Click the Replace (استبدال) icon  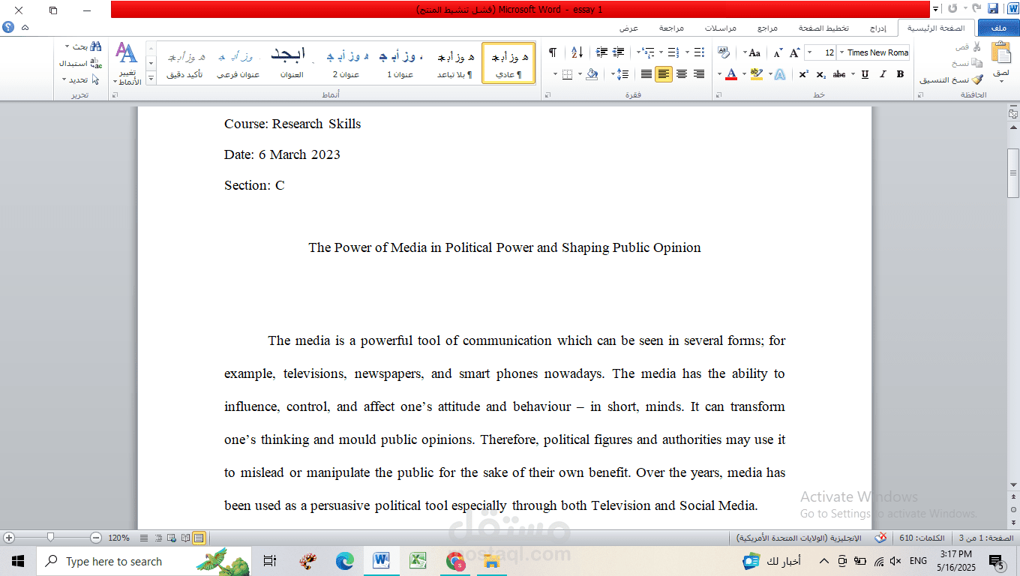95,63
